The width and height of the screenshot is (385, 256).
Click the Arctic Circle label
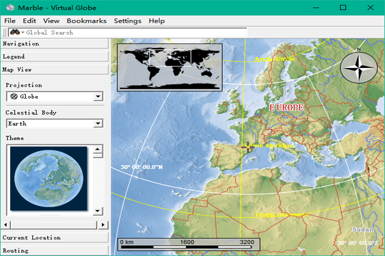point(275,59)
